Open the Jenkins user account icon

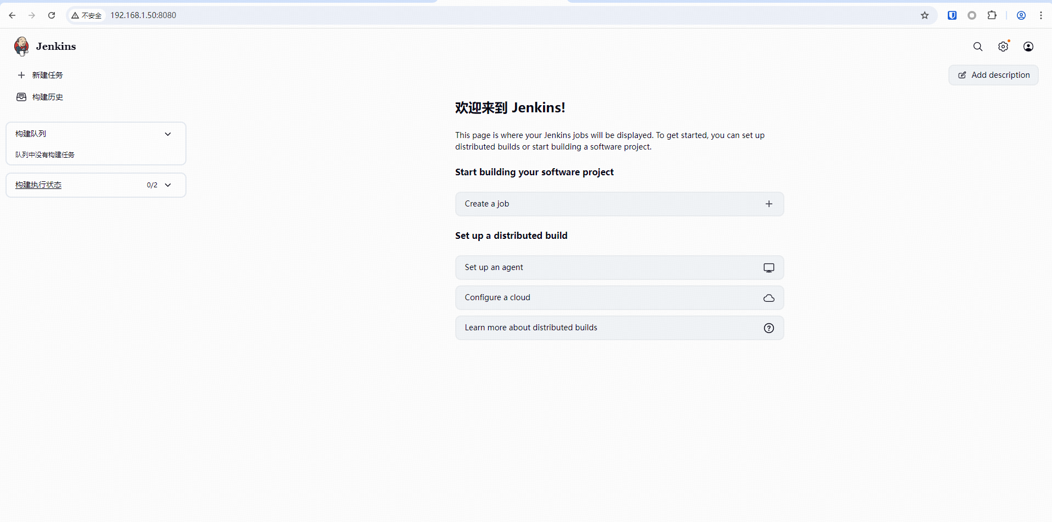1028,47
